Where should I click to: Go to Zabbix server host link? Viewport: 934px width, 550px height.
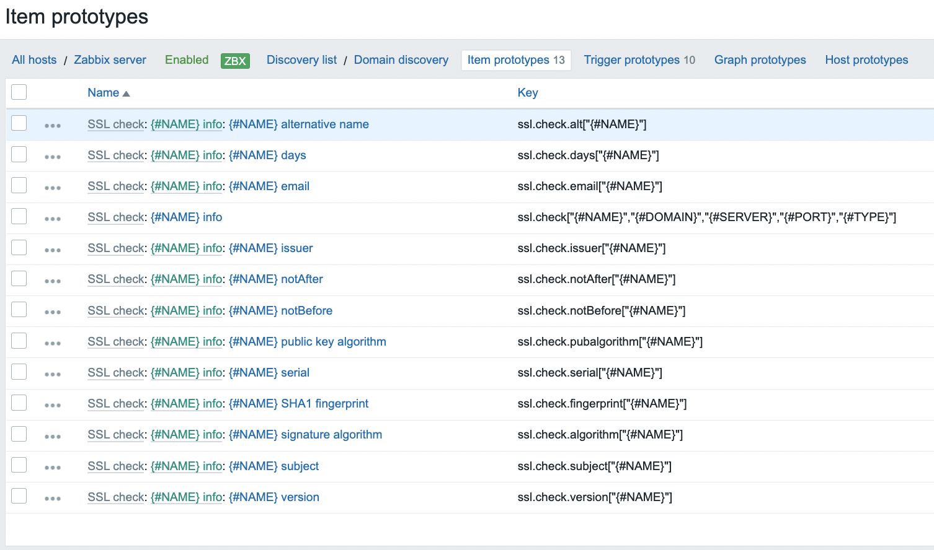click(110, 60)
